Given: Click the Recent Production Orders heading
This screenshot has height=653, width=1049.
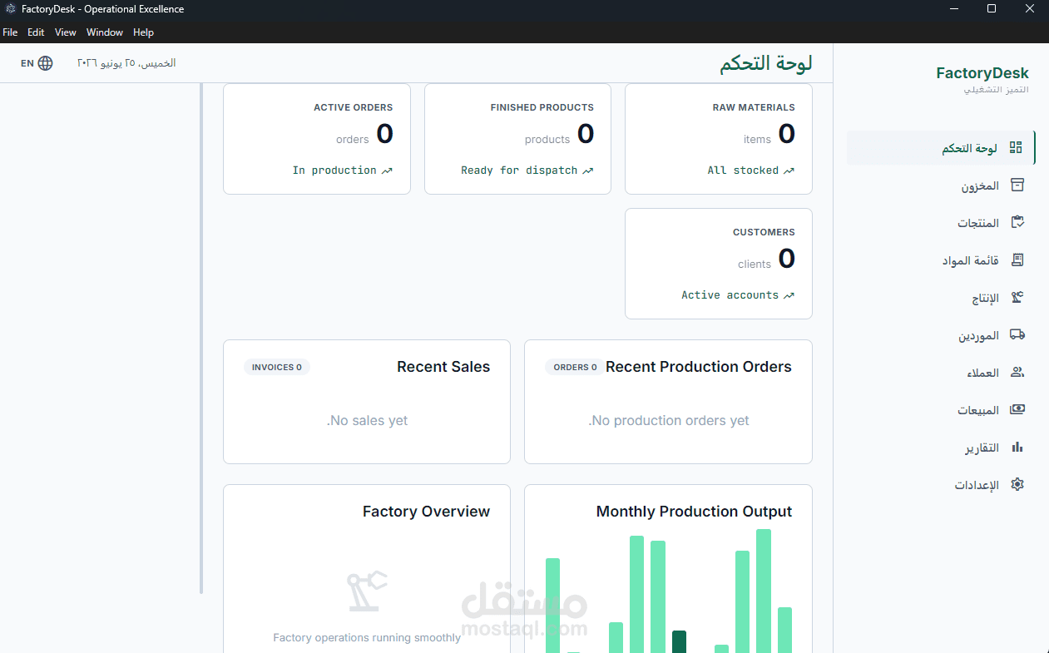Looking at the screenshot, I should (x=699, y=367).
